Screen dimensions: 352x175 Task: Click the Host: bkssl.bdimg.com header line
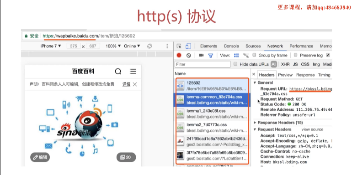[283, 162]
